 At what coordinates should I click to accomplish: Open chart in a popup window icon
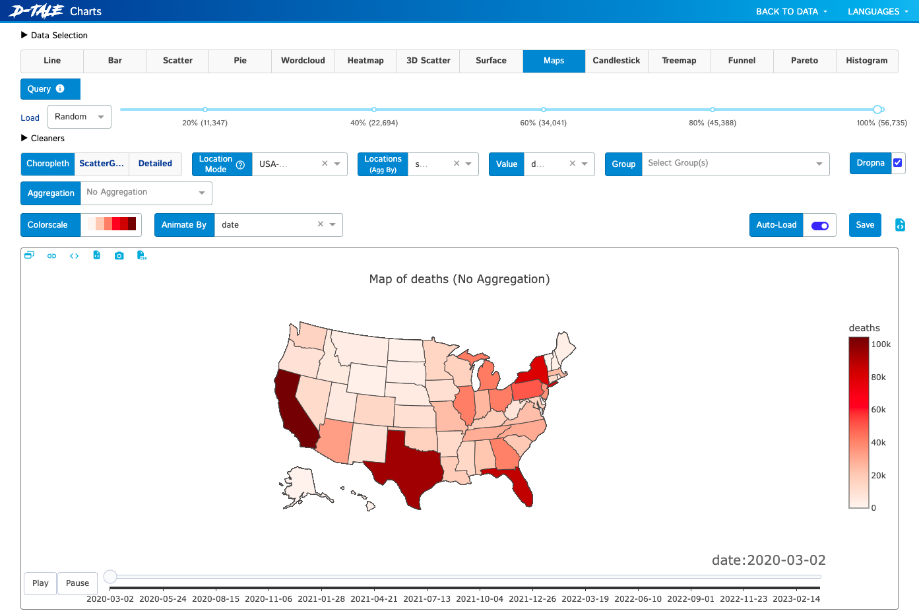tap(29, 255)
